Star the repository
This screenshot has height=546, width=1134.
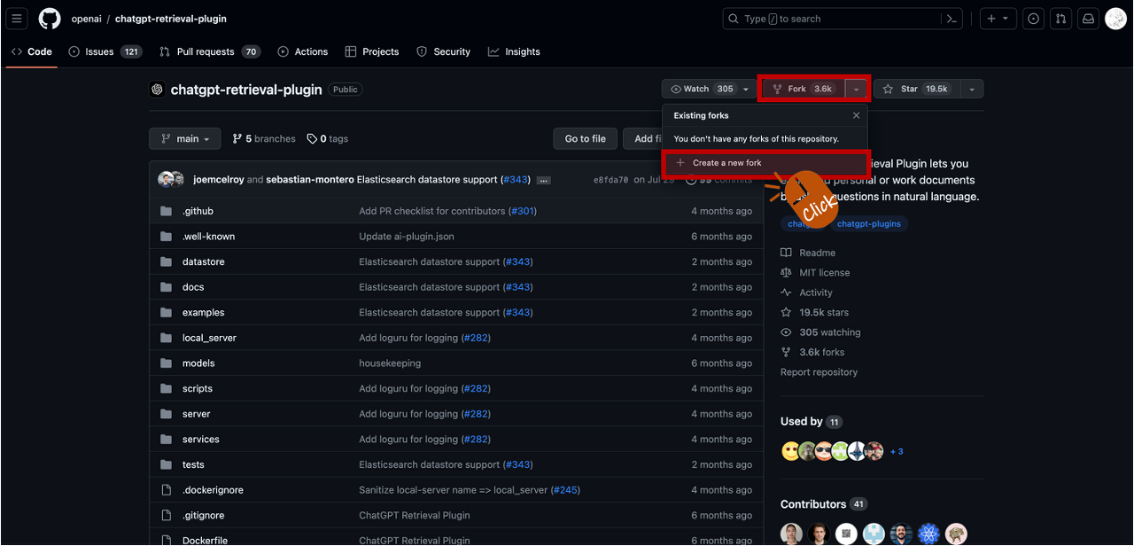(917, 89)
